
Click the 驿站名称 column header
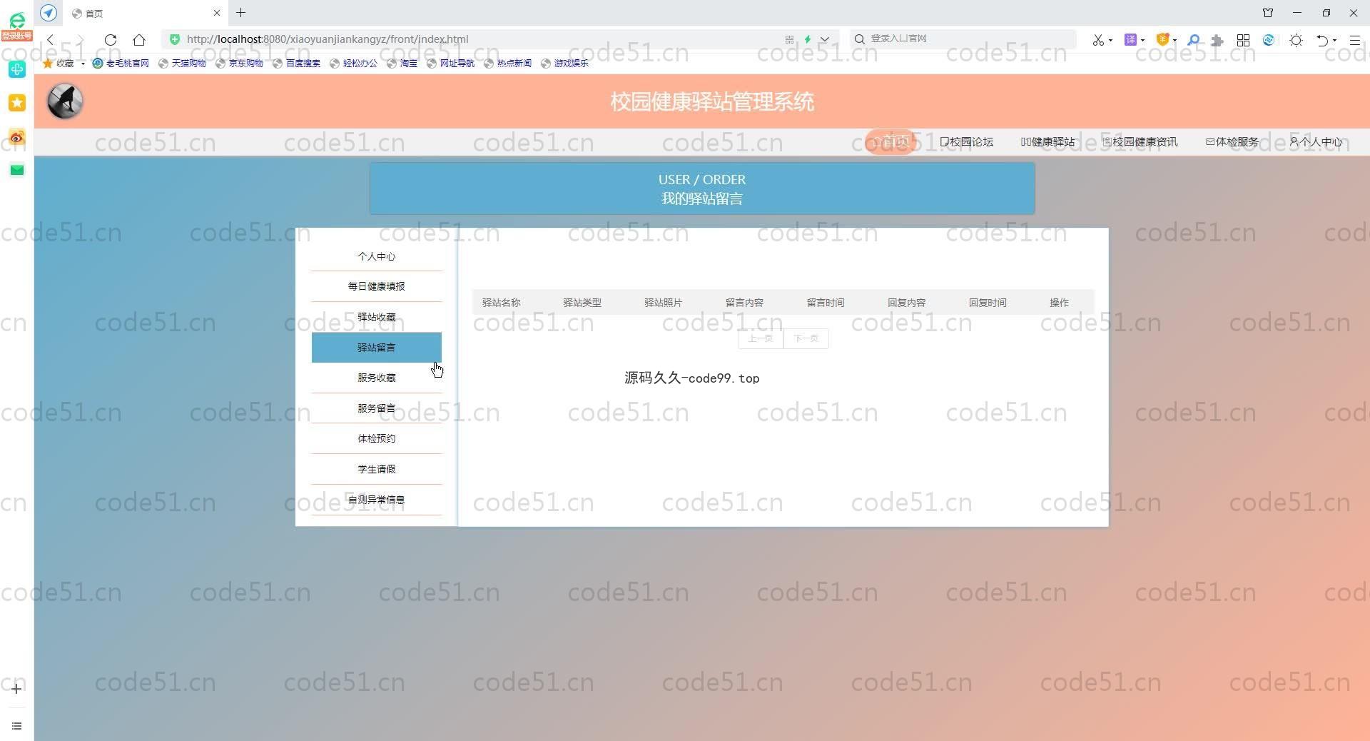(501, 303)
